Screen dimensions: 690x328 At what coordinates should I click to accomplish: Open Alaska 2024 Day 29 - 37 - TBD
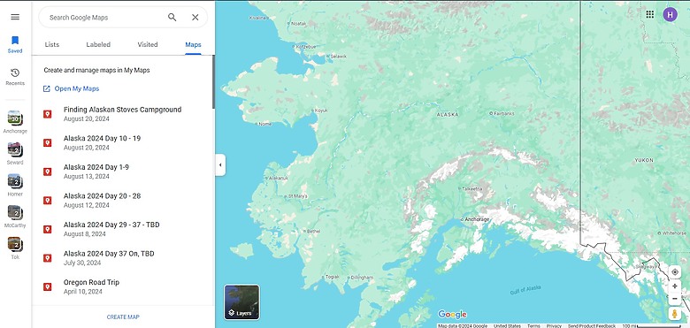[x=122, y=229]
